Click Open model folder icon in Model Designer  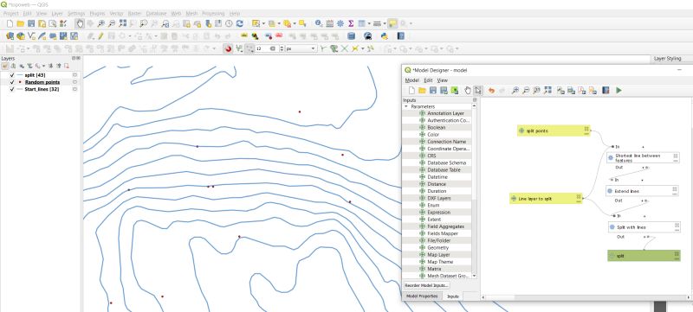tap(422, 91)
